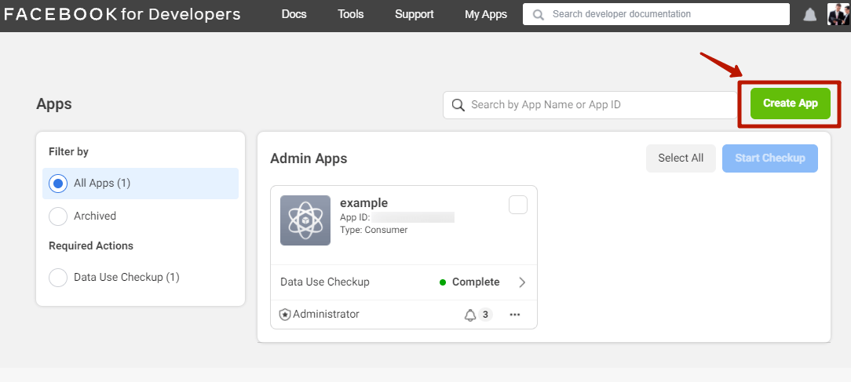Image resolution: width=851 pixels, height=382 pixels.
Task: Click the Administrator shield badge icon
Action: pos(285,315)
